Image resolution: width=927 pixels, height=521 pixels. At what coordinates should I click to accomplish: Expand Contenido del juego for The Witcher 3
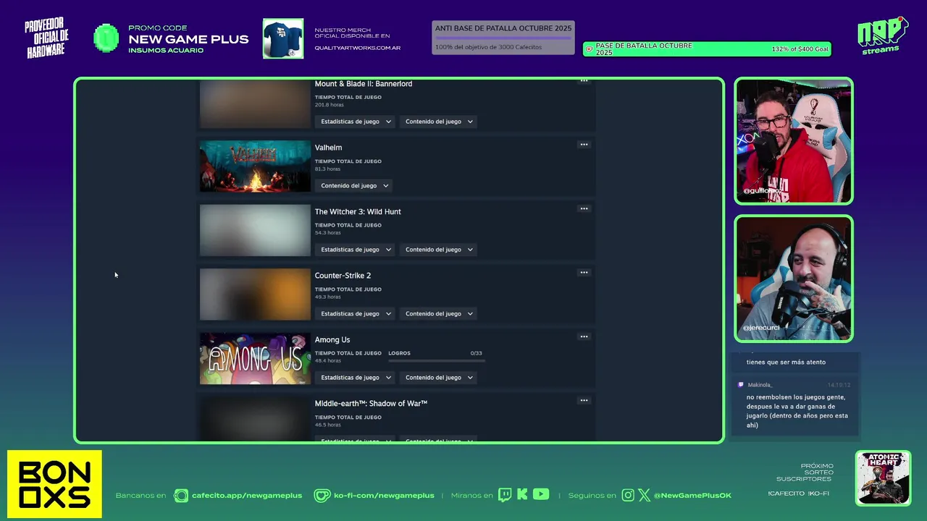point(439,250)
